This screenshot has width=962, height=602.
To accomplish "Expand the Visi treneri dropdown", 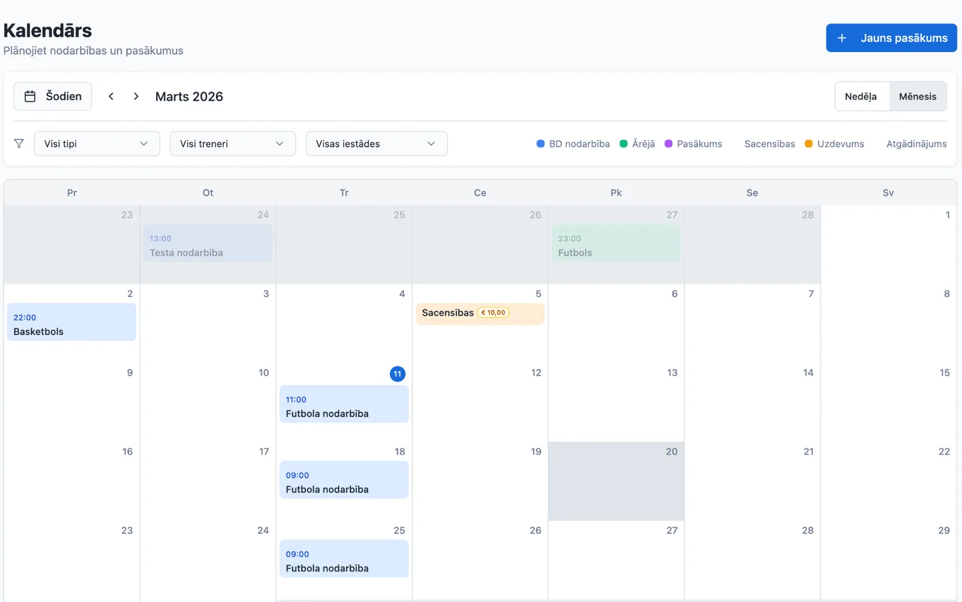I will [x=232, y=143].
